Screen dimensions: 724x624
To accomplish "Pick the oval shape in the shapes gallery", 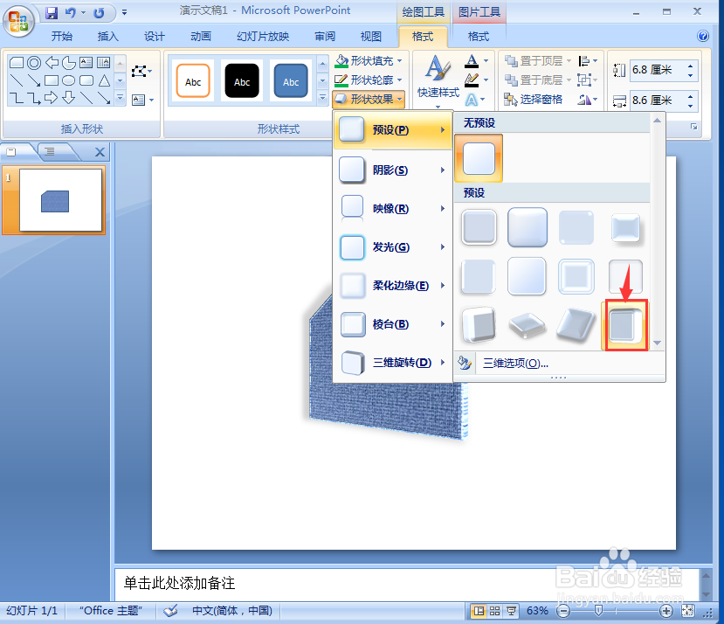I will point(68,80).
